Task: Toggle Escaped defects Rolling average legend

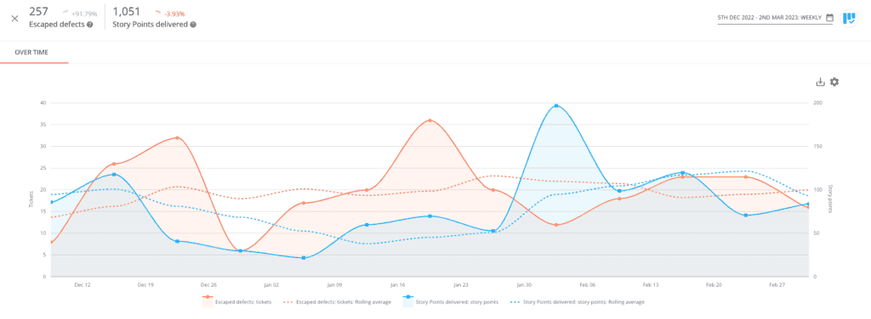Action: [x=337, y=302]
